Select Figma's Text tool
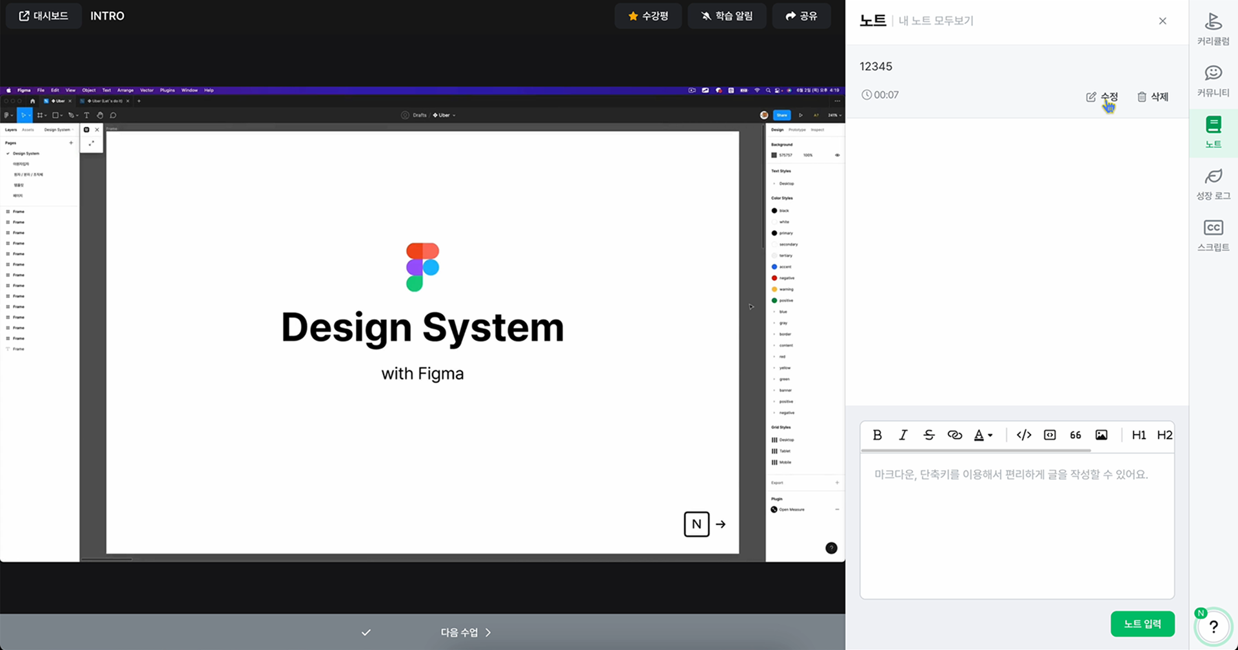1238x650 pixels. tap(86, 115)
